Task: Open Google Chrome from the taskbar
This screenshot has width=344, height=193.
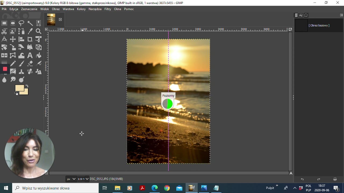Action: (167, 188)
